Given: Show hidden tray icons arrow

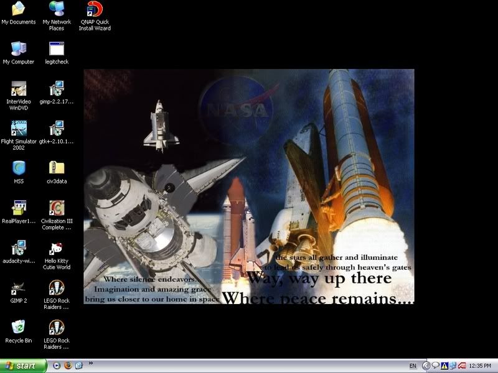Looking at the screenshot, I should tap(426, 366).
